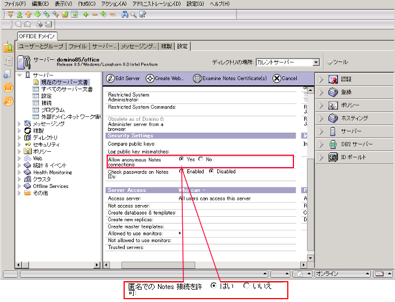Click the orange up arrow toolbar icon
This screenshot has width=395, height=302.
[28, 14]
